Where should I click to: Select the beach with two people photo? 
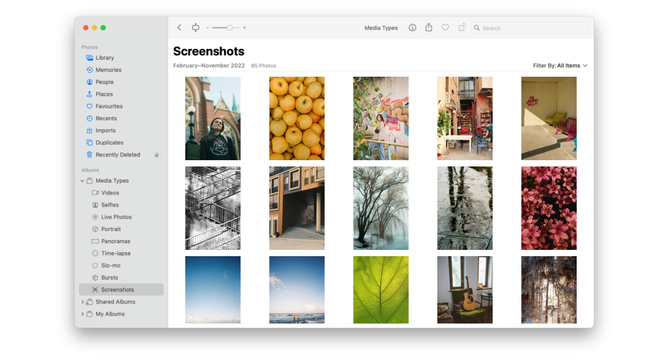tap(297, 290)
